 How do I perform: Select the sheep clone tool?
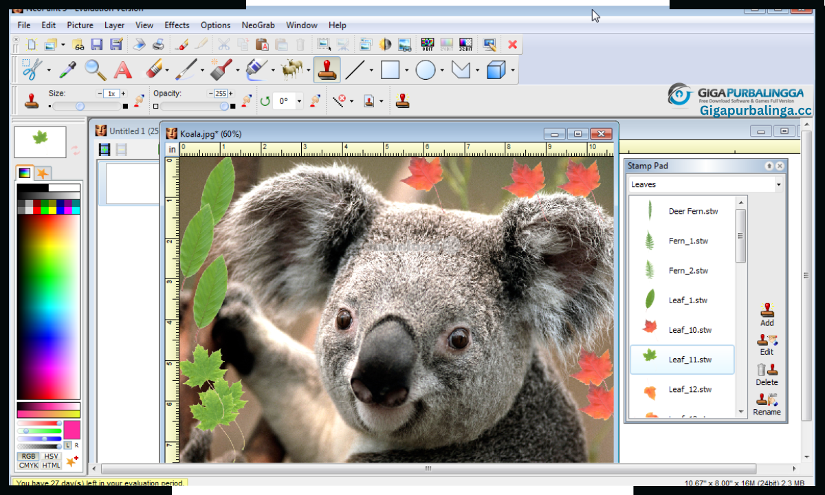tap(292, 69)
